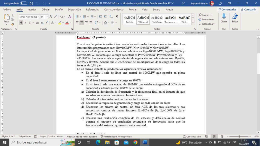The height and width of the screenshot is (146, 260).
Task: Click the bullet list icon
Action: pos(77,16)
